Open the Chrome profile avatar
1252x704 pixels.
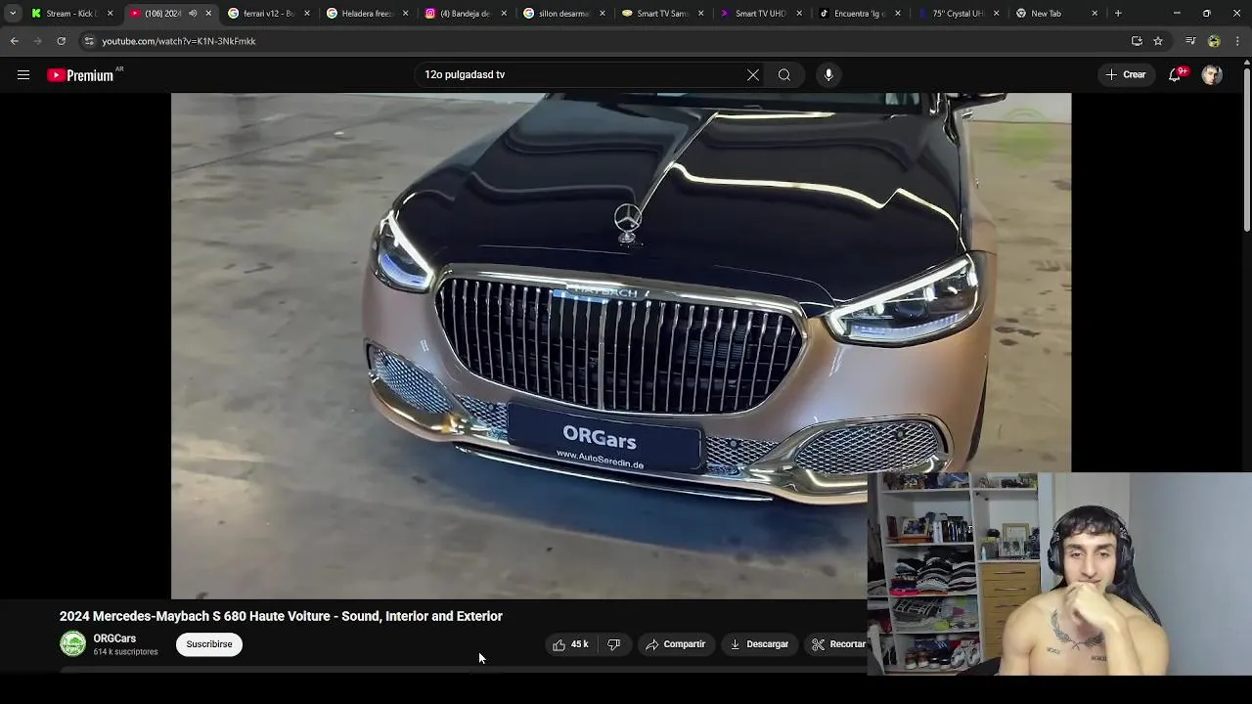(x=1214, y=41)
